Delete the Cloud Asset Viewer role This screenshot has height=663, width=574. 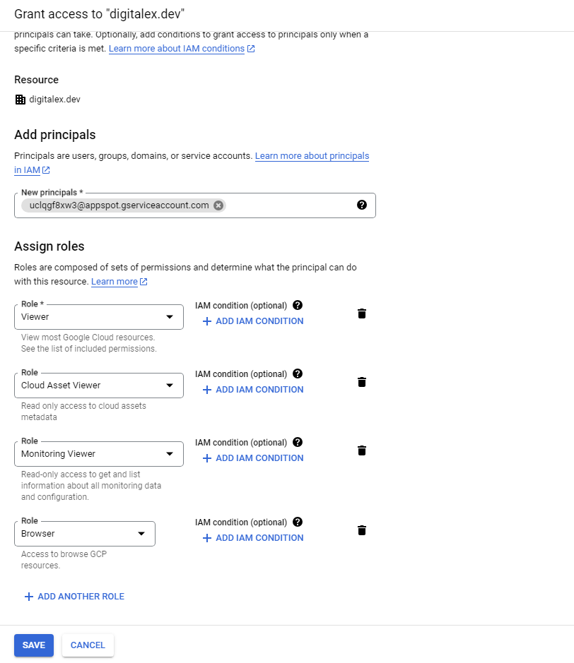pyautogui.click(x=362, y=382)
